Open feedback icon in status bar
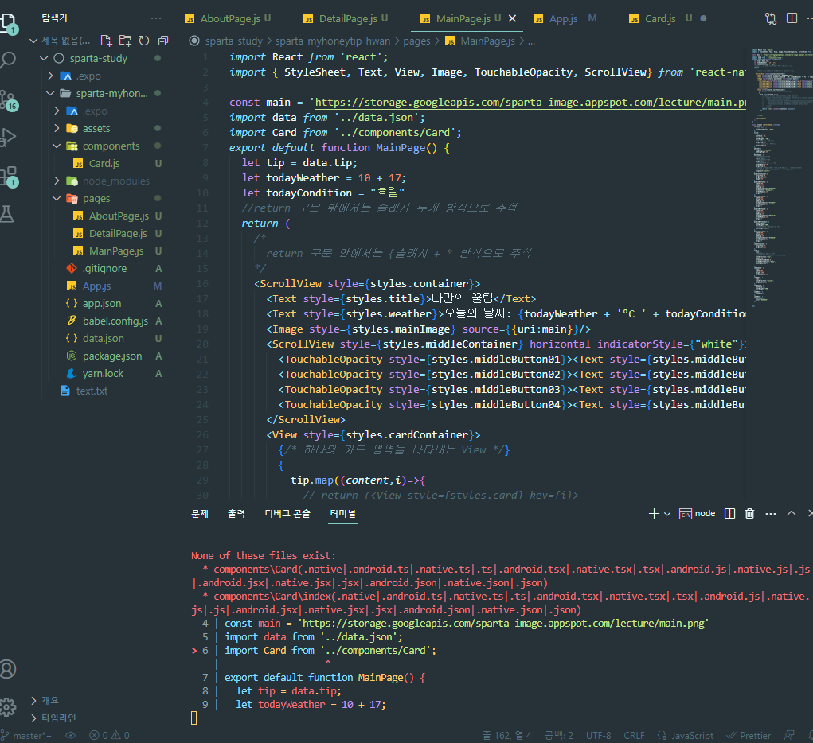The height and width of the screenshot is (743, 813). (789, 736)
